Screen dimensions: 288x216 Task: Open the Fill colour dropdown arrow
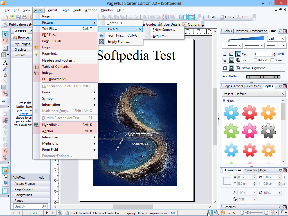pos(217,17)
